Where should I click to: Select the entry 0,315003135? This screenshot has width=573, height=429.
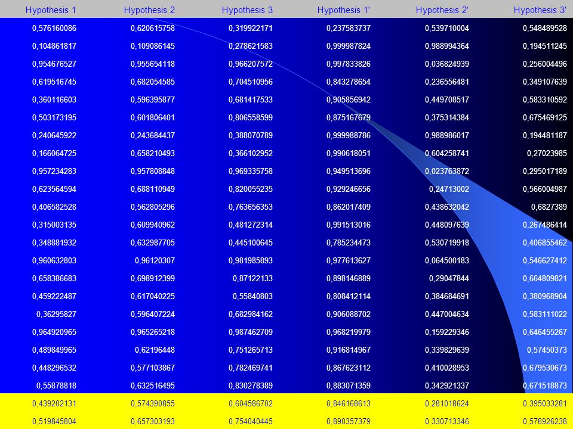54,225
